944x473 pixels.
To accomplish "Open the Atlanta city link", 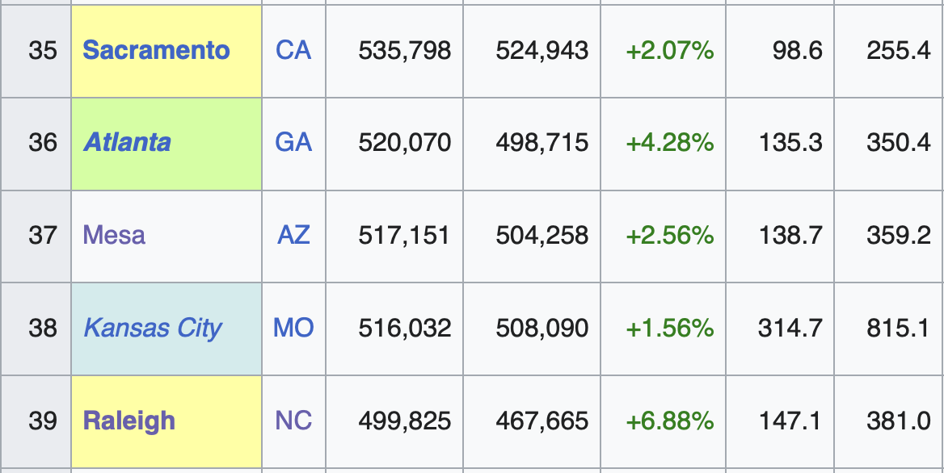I will (x=127, y=143).
